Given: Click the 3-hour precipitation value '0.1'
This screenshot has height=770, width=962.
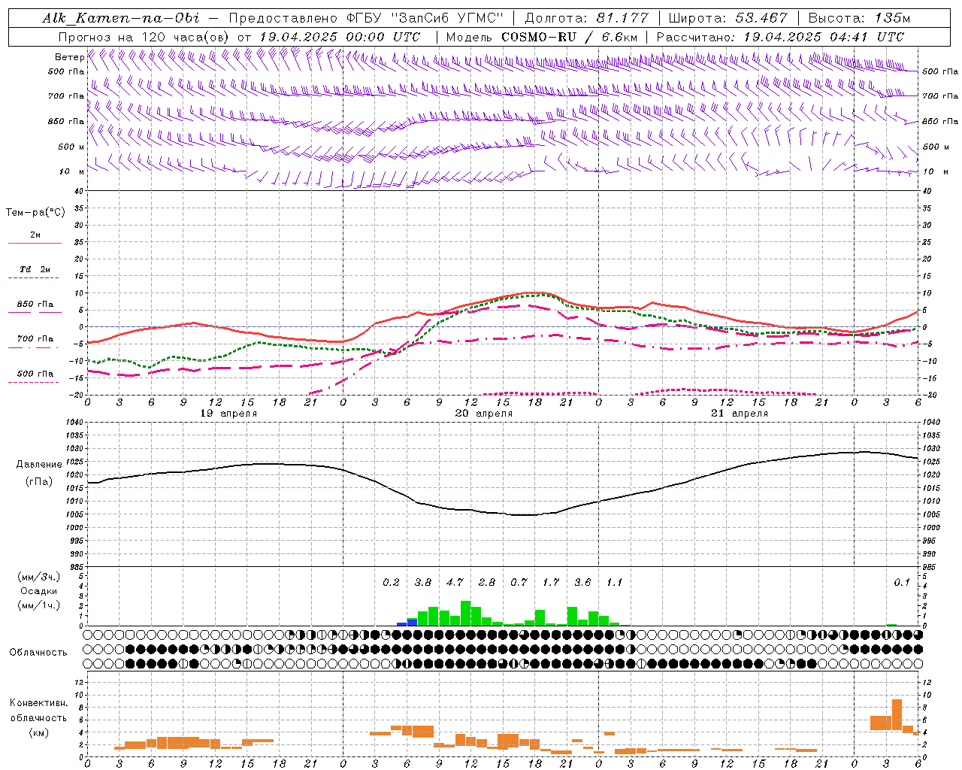Looking at the screenshot, I should coord(901,583).
